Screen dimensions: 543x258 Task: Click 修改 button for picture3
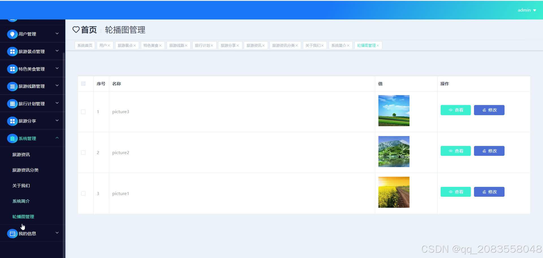click(x=489, y=110)
